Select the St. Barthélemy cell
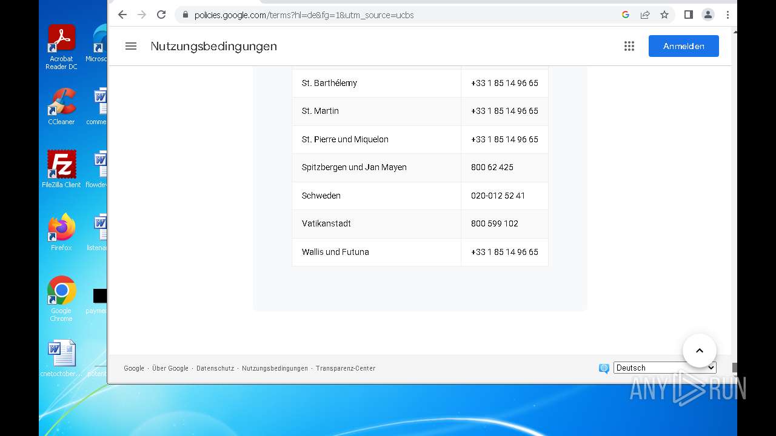The image size is (776, 436). (x=376, y=83)
